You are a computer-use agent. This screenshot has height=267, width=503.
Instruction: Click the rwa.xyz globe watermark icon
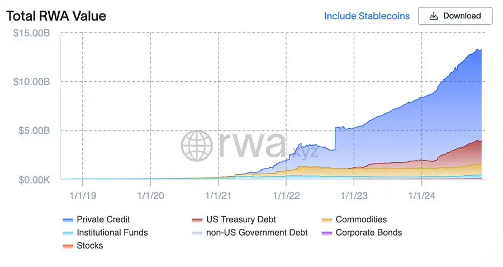pos(197,146)
